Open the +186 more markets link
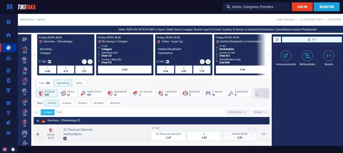This screenshot has height=153, width=343. (263, 134)
